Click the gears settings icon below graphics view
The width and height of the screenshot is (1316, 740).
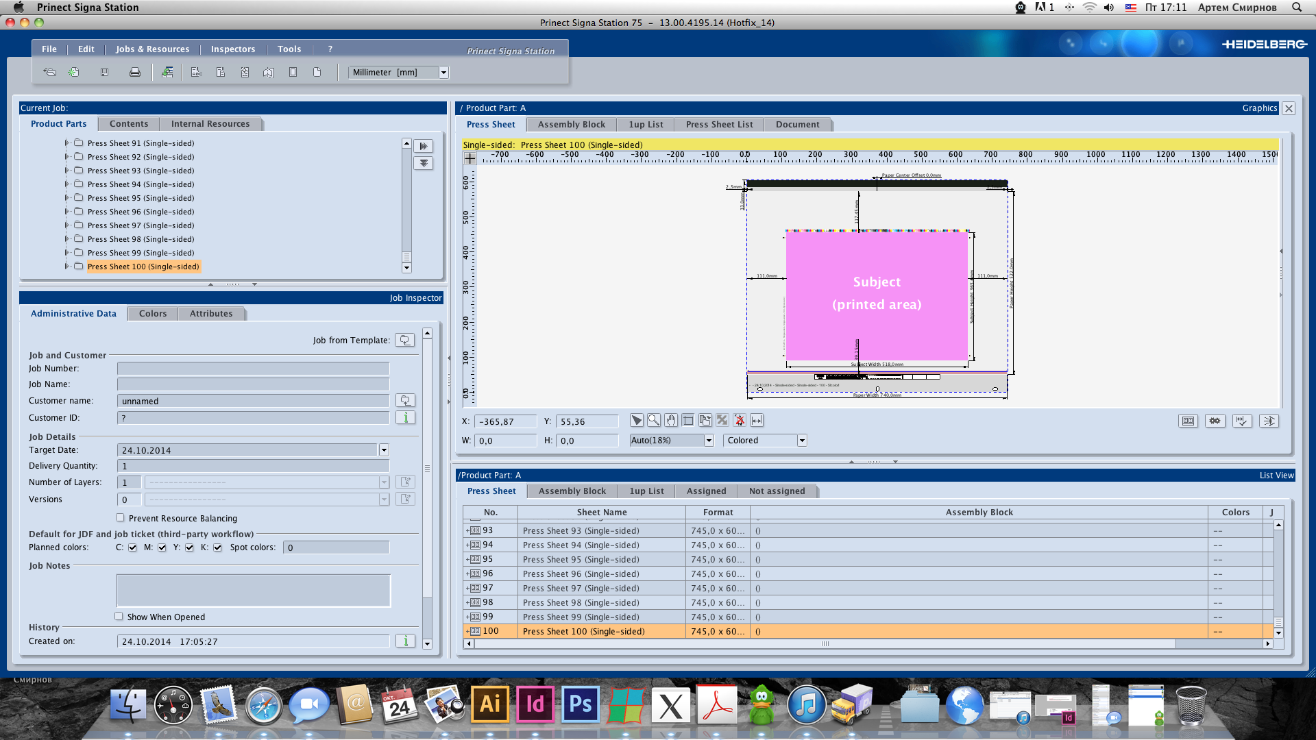[x=1215, y=421]
